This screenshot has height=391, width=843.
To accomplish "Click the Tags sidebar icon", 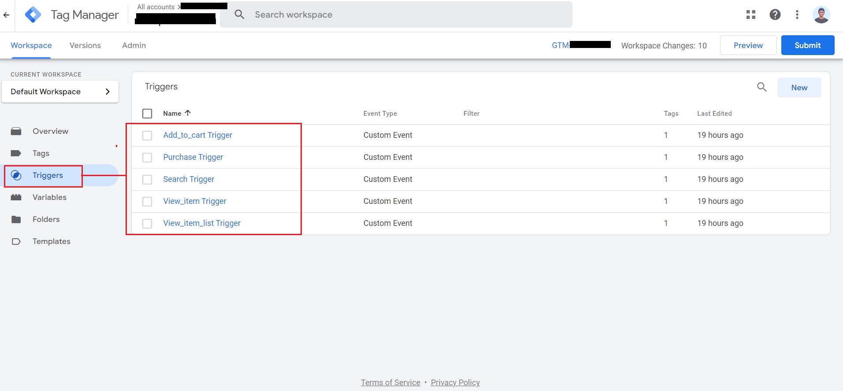I will 16,153.
